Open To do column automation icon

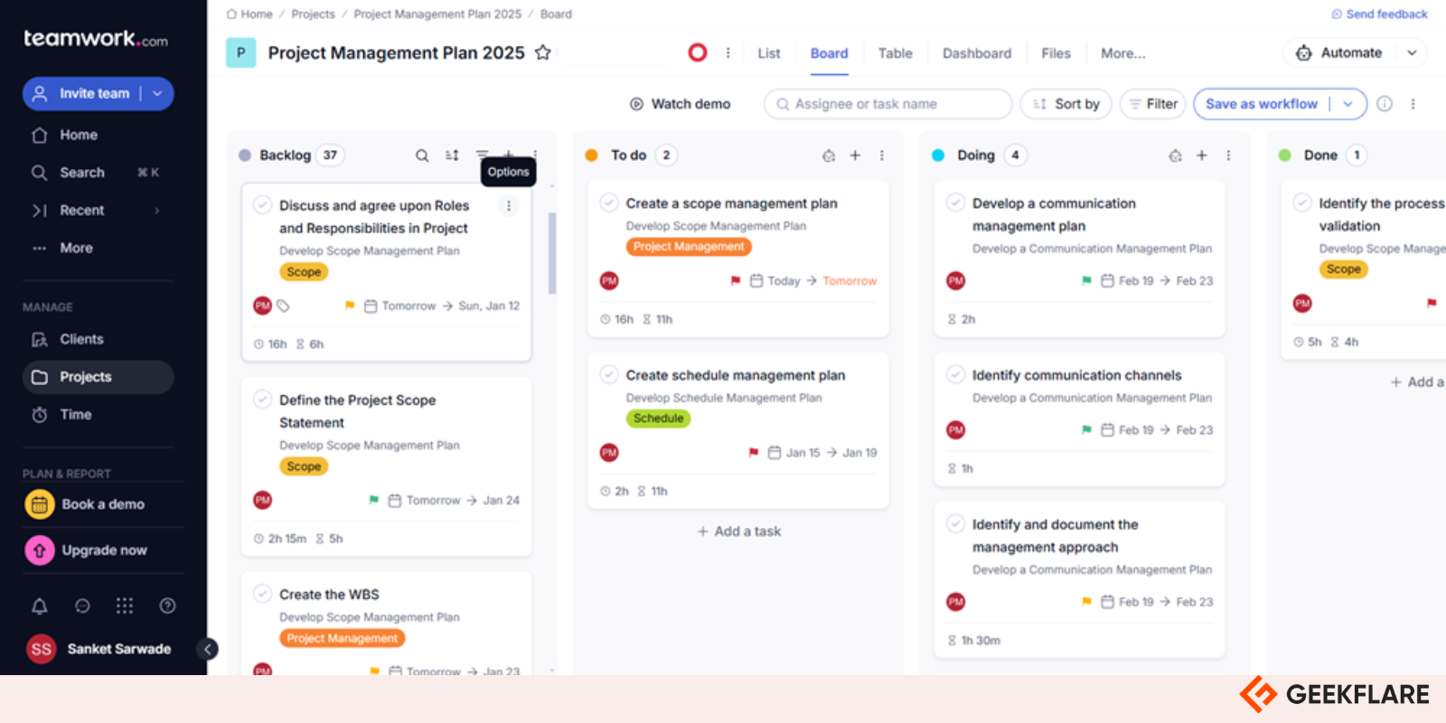[x=829, y=155]
